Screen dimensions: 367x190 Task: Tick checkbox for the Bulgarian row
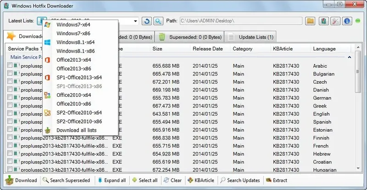pyautogui.click(x=10, y=73)
